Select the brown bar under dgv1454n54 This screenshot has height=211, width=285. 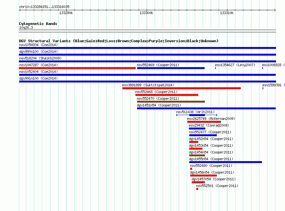(197, 155)
